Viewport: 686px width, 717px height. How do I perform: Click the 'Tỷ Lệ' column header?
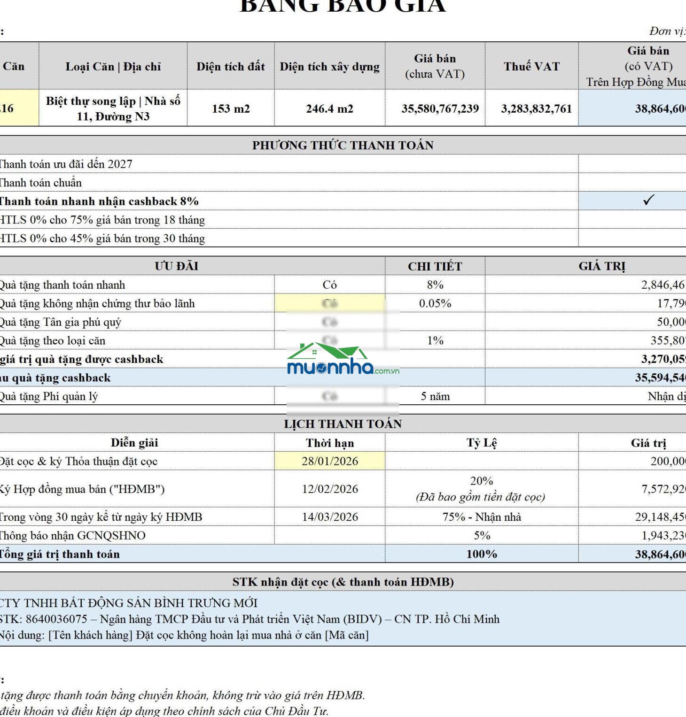pyautogui.click(x=482, y=442)
